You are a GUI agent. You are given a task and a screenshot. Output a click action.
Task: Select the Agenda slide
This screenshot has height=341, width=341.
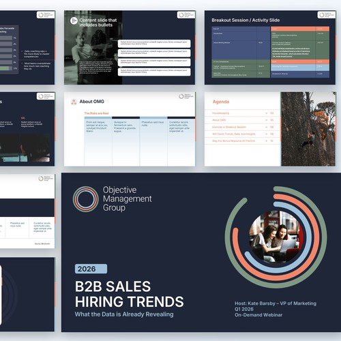click(x=270, y=129)
